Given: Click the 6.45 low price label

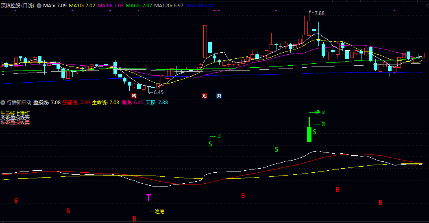Looking at the screenshot, I should [158, 92].
